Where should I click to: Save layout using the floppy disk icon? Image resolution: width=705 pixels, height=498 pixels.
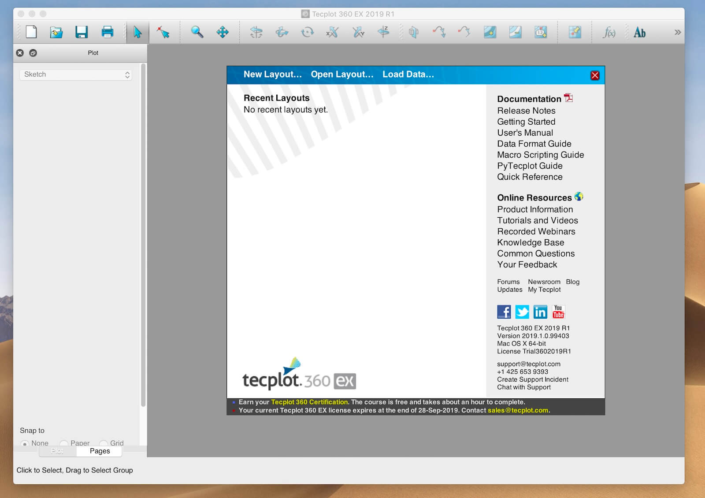point(82,32)
